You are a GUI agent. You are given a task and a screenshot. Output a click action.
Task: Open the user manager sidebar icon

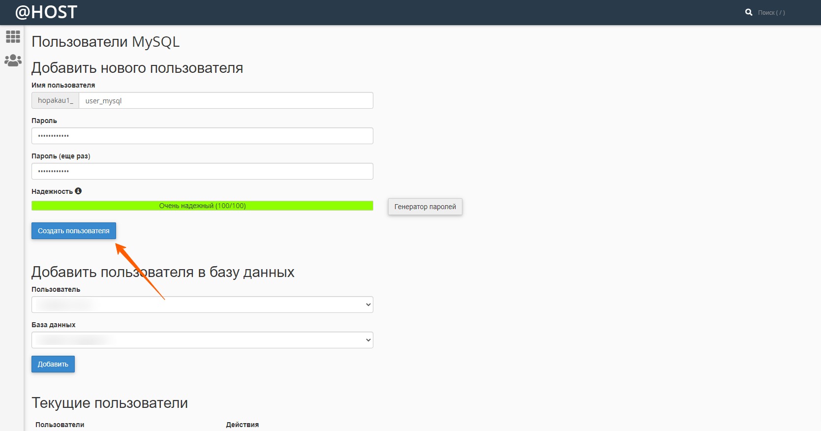(13, 61)
